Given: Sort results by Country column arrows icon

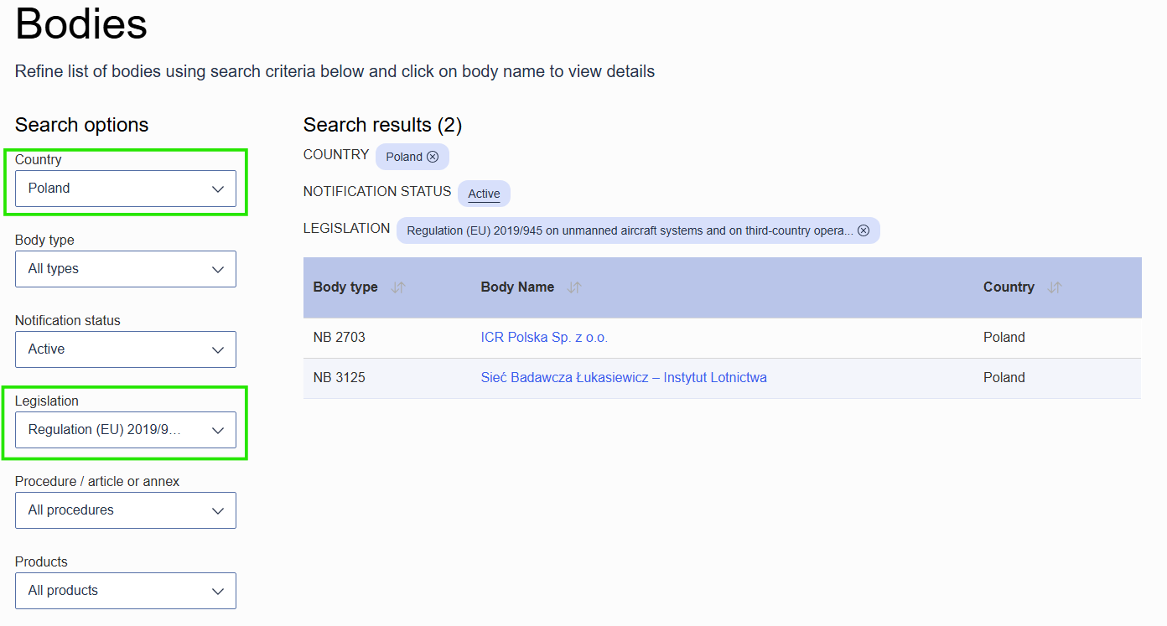Looking at the screenshot, I should click(x=1055, y=287).
